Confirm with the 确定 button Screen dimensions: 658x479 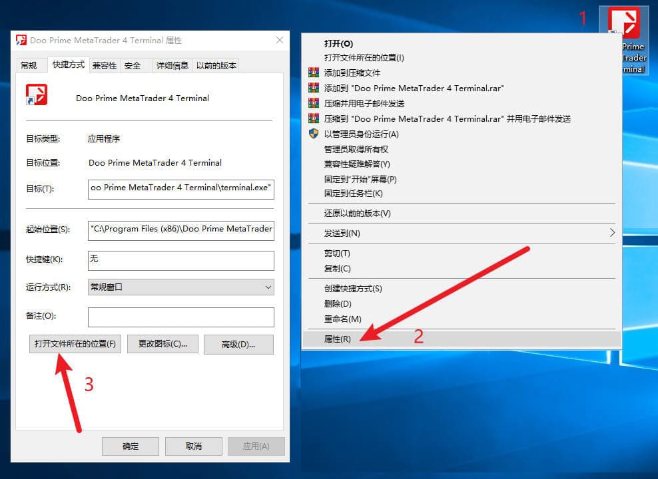pyautogui.click(x=131, y=446)
